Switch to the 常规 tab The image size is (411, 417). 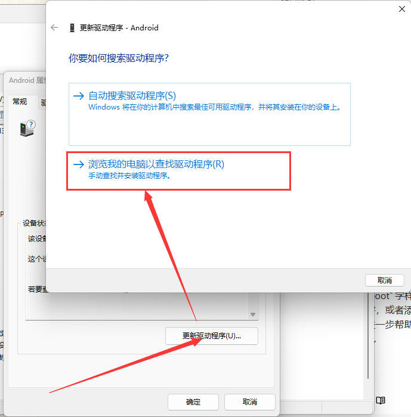(x=20, y=102)
